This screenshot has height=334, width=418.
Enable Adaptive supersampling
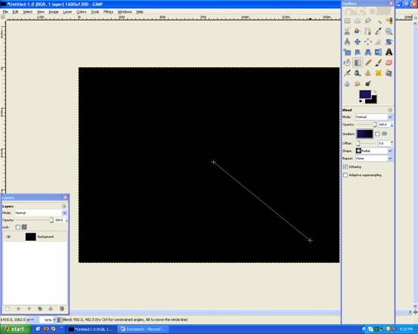(345, 175)
